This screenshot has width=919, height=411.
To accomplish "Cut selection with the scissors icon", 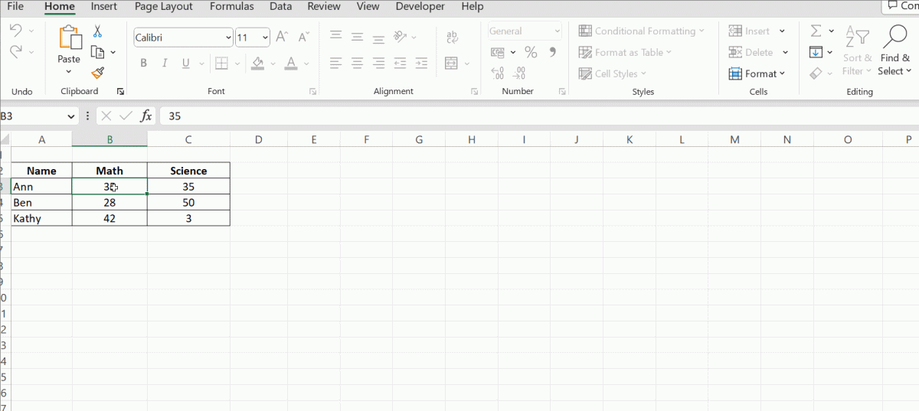I will [97, 31].
